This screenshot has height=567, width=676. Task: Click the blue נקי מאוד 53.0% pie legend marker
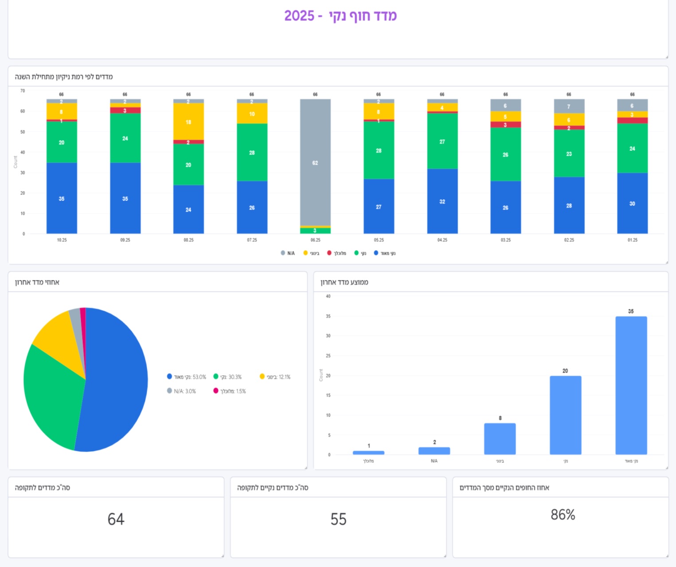[x=169, y=377]
